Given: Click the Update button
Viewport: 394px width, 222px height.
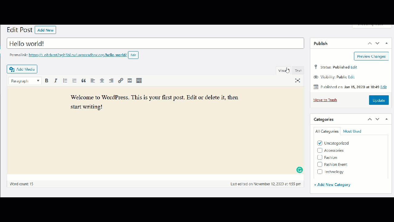Looking at the screenshot, I should (379, 100).
